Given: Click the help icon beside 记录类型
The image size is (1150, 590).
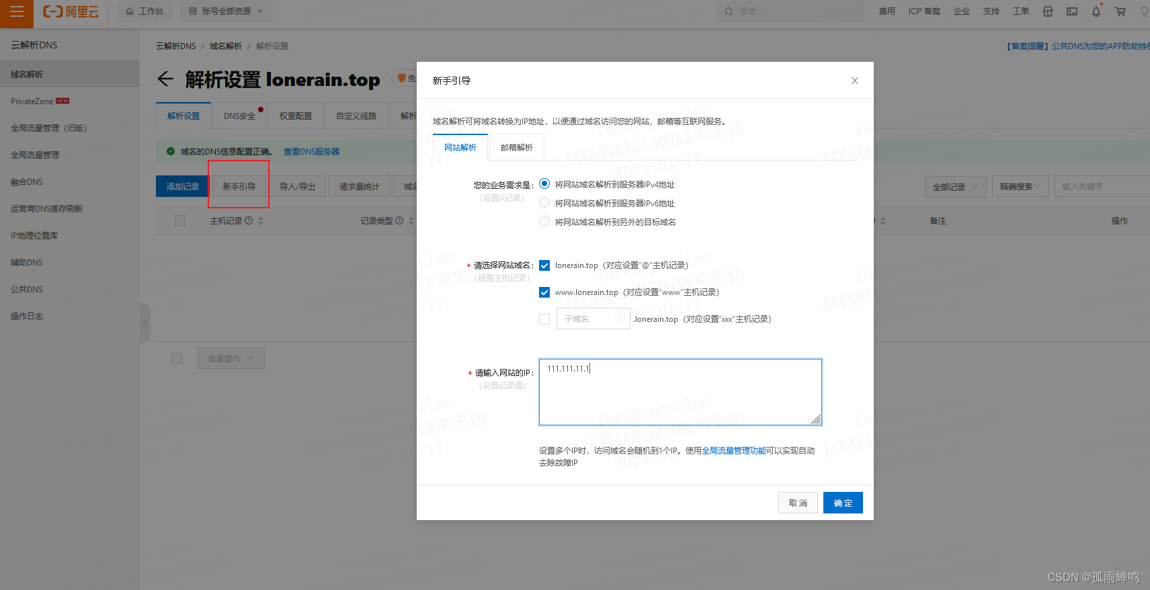Looking at the screenshot, I should pyautogui.click(x=399, y=220).
